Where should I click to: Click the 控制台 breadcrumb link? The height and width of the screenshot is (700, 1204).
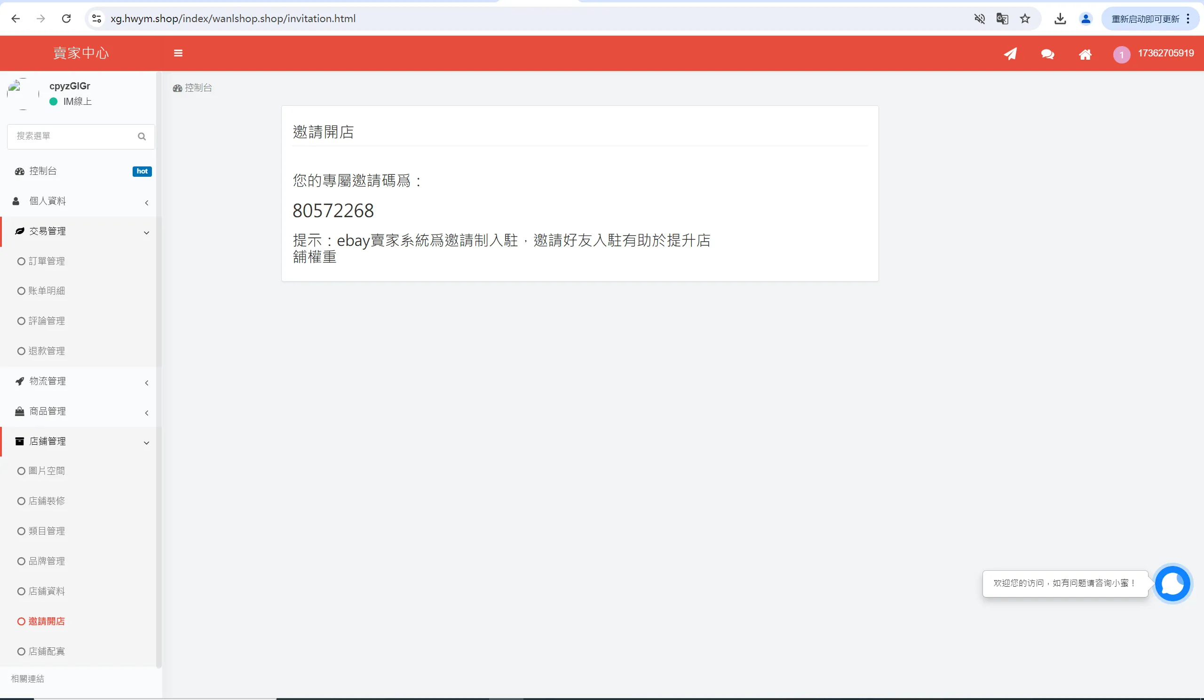198,88
